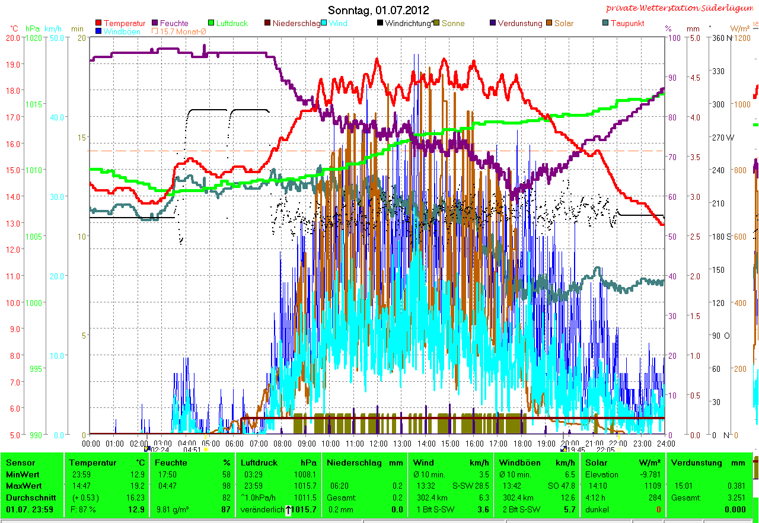Click the red Temperatur legend swatch
Screen dimensions: 759x523
(98, 24)
